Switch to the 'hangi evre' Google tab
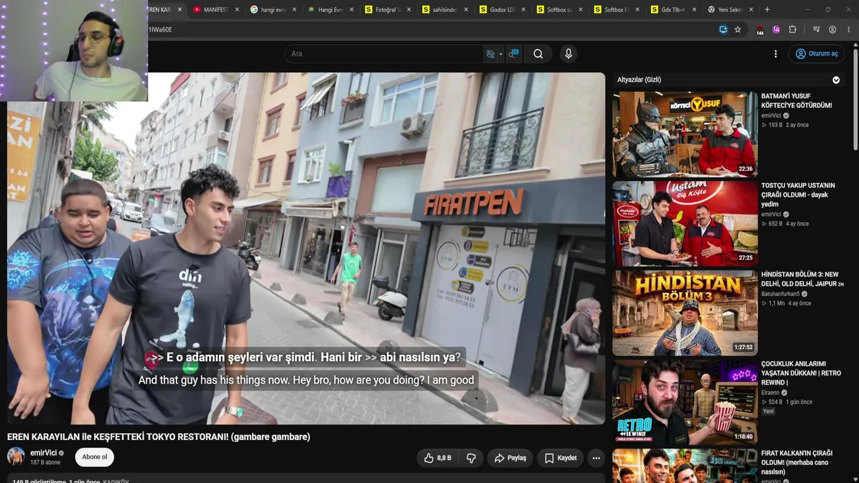Viewport: 859px width, 483px height. pyautogui.click(x=272, y=10)
